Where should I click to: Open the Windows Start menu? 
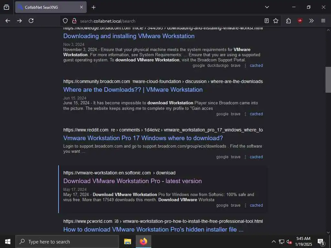pyautogui.click(x=8, y=242)
